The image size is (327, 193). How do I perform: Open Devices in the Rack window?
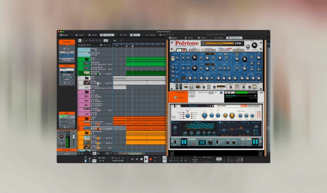[x=189, y=38]
